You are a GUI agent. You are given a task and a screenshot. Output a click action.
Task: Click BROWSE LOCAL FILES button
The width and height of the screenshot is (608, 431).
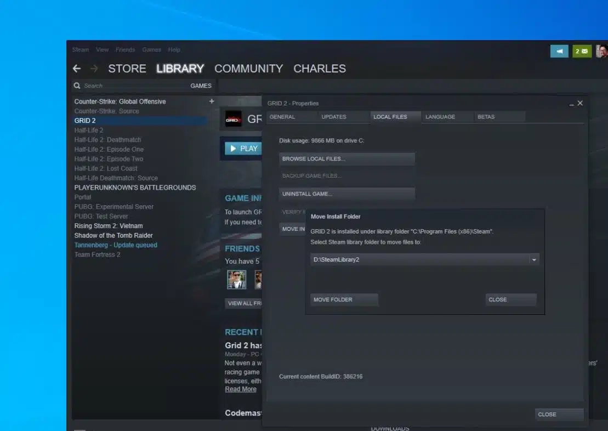click(x=347, y=158)
